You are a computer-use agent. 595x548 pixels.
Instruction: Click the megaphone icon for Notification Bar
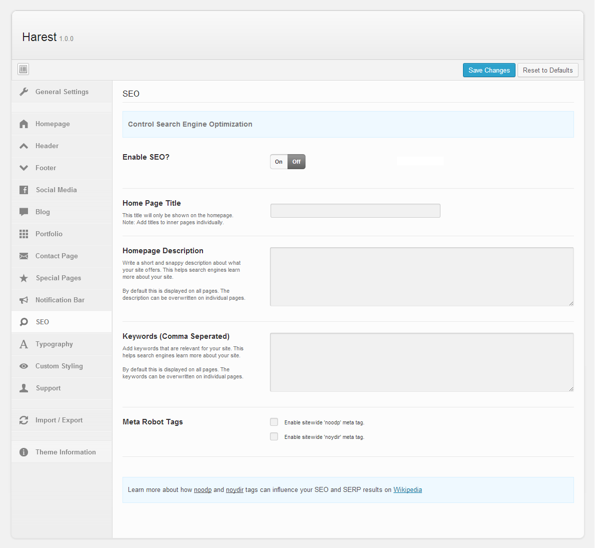(x=23, y=300)
